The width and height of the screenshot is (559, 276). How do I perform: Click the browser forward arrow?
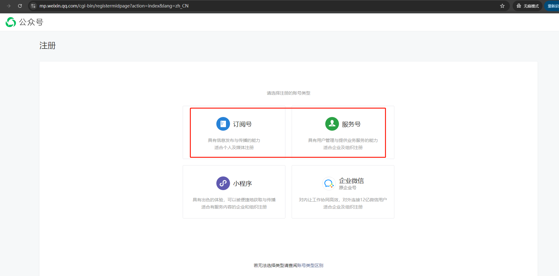tap(9, 6)
